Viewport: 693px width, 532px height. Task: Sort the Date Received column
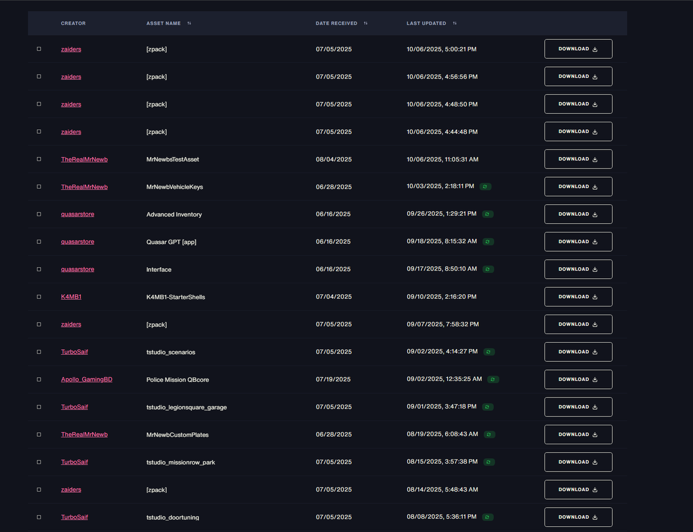click(x=366, y=24)
